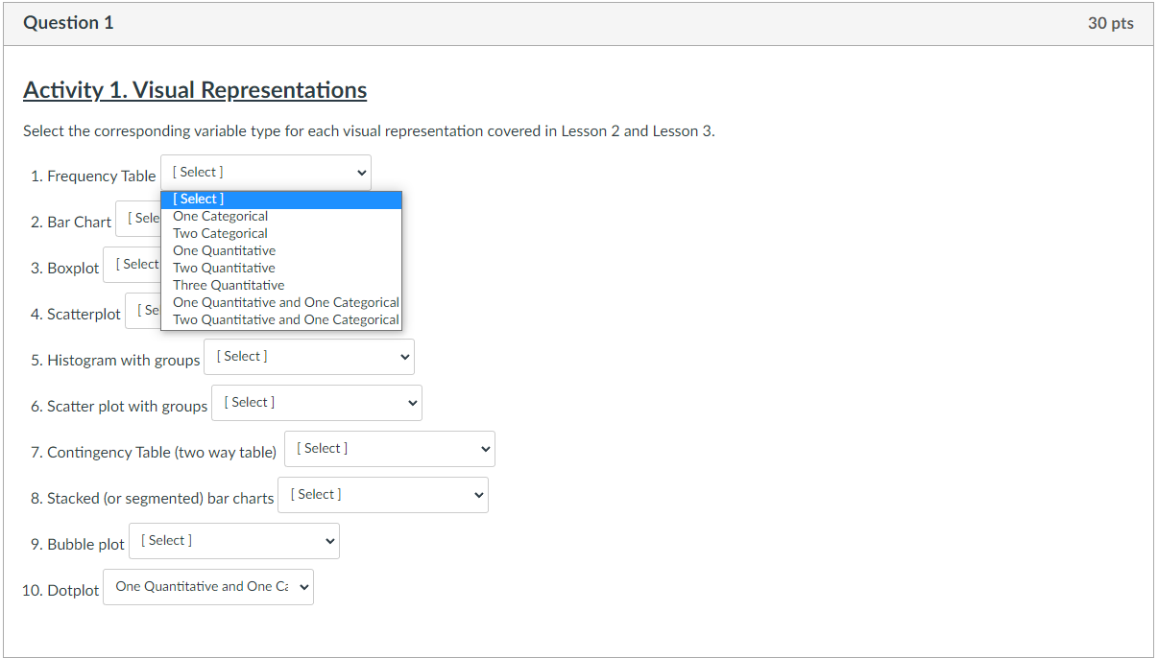Click the '9. Bubble plot' label

[78, 545]
